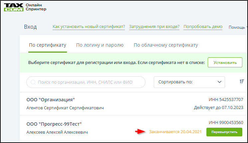Select the ООО "Организация" certificate
Screen dimensions: 248x143
51,100
